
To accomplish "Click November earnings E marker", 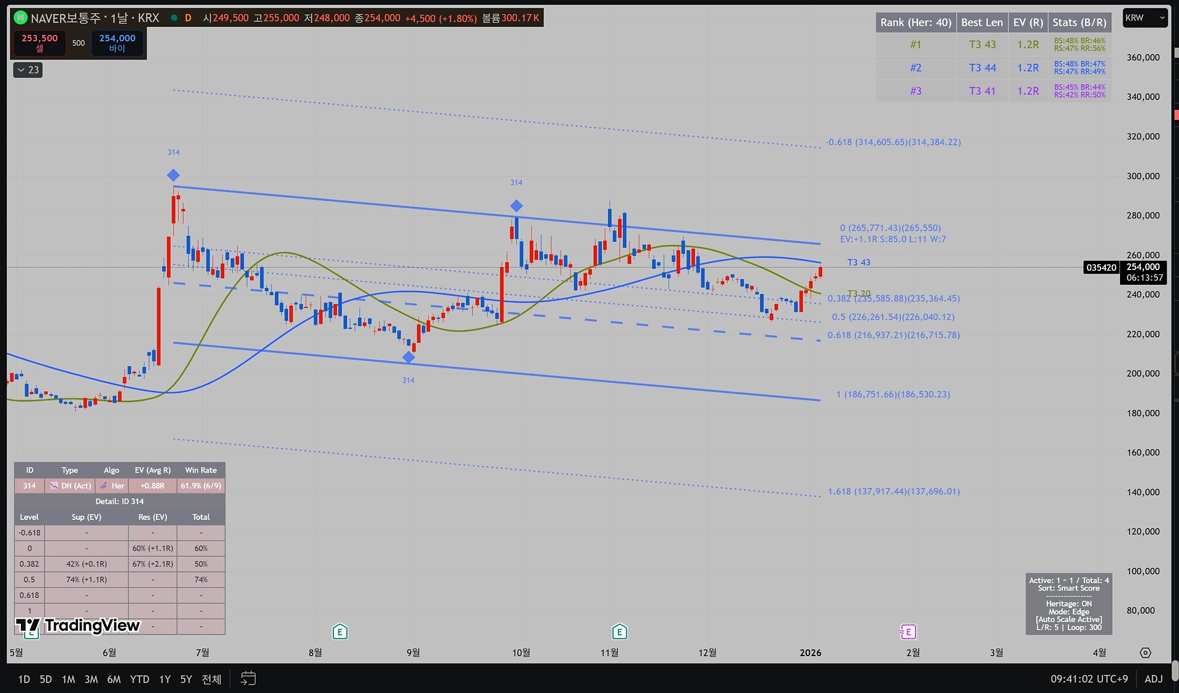I will [620, 632].
